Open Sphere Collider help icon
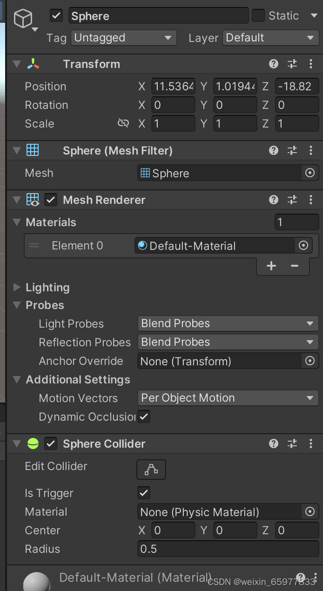This screenshot has width=323, height=591. pyautogui.click(x=274, y=444)
